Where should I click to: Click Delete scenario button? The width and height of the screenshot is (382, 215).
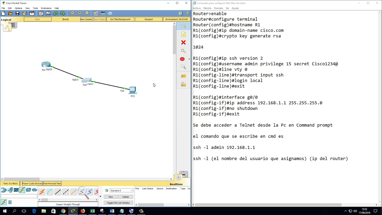126,197
